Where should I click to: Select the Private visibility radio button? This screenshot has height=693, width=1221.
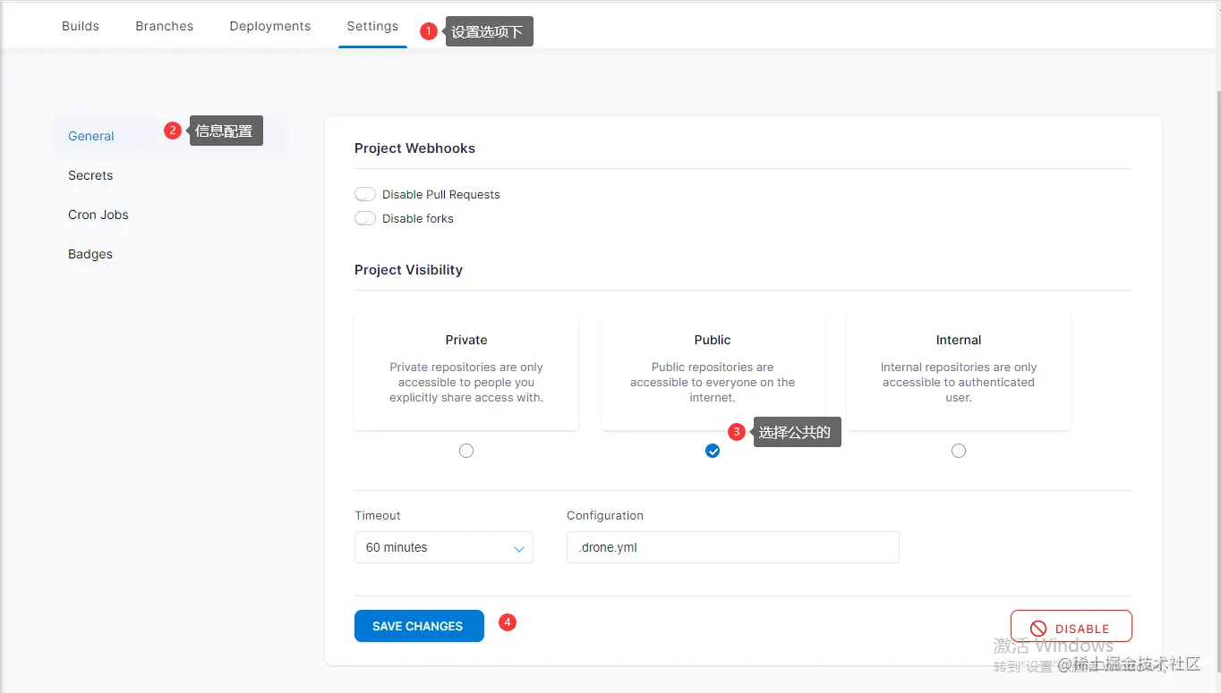(x=466, y=451)
